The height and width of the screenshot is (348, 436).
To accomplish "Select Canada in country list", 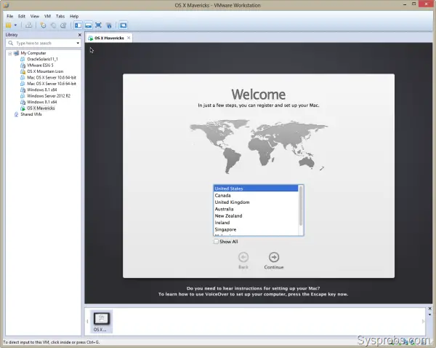I will click(256, 196).
